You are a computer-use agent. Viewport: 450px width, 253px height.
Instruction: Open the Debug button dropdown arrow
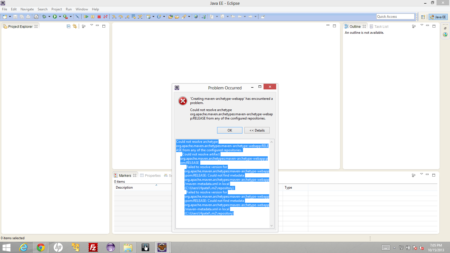tap(49, 17)
